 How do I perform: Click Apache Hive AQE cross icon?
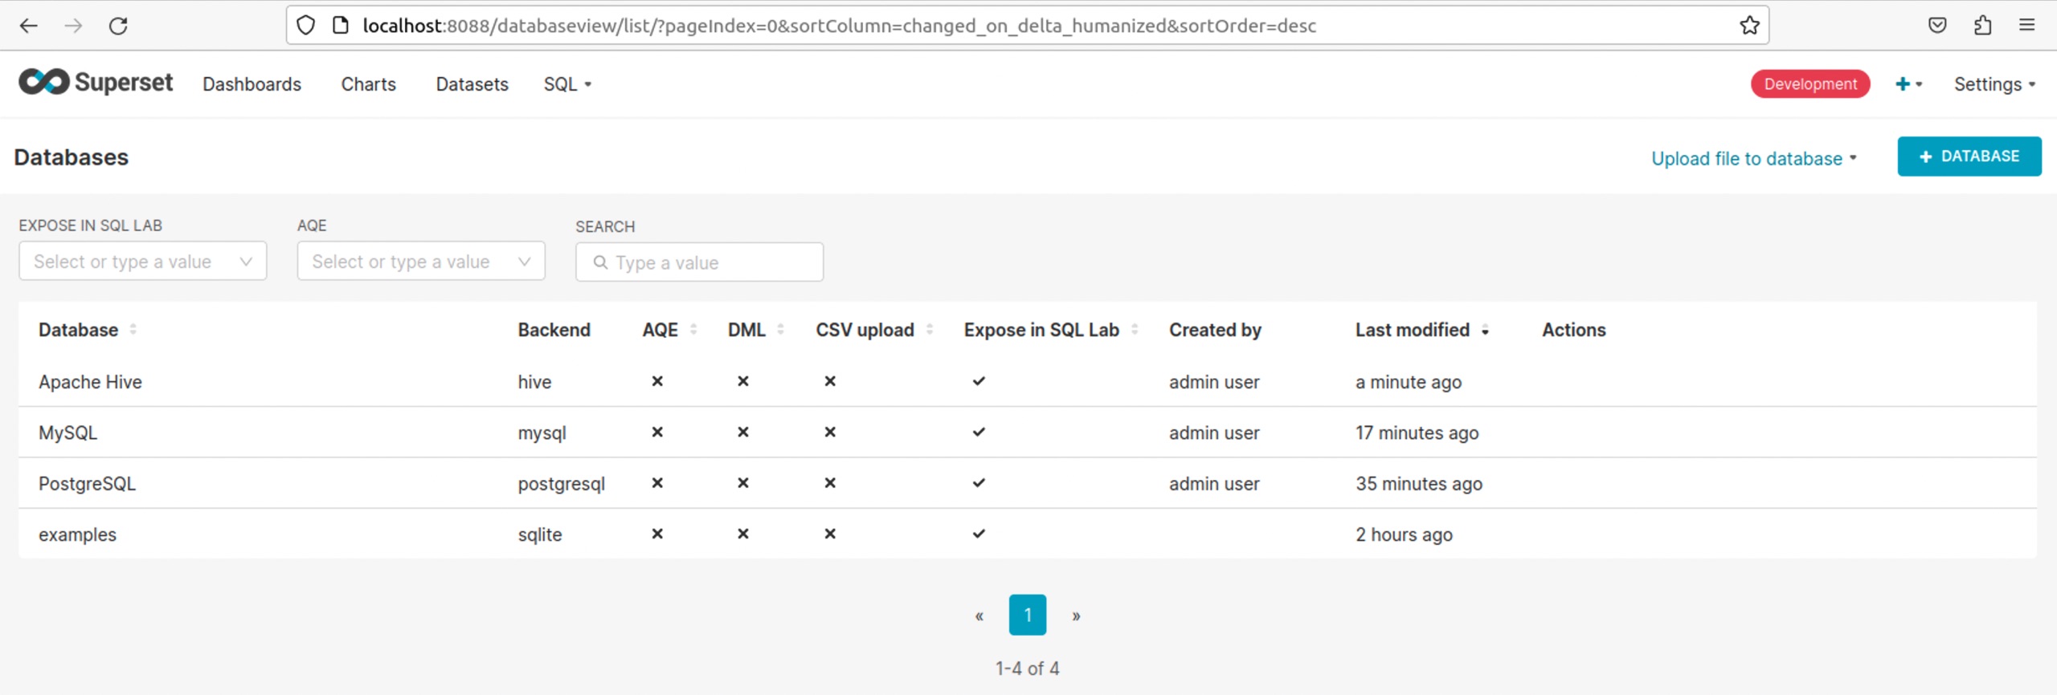[x=657, y=381]
